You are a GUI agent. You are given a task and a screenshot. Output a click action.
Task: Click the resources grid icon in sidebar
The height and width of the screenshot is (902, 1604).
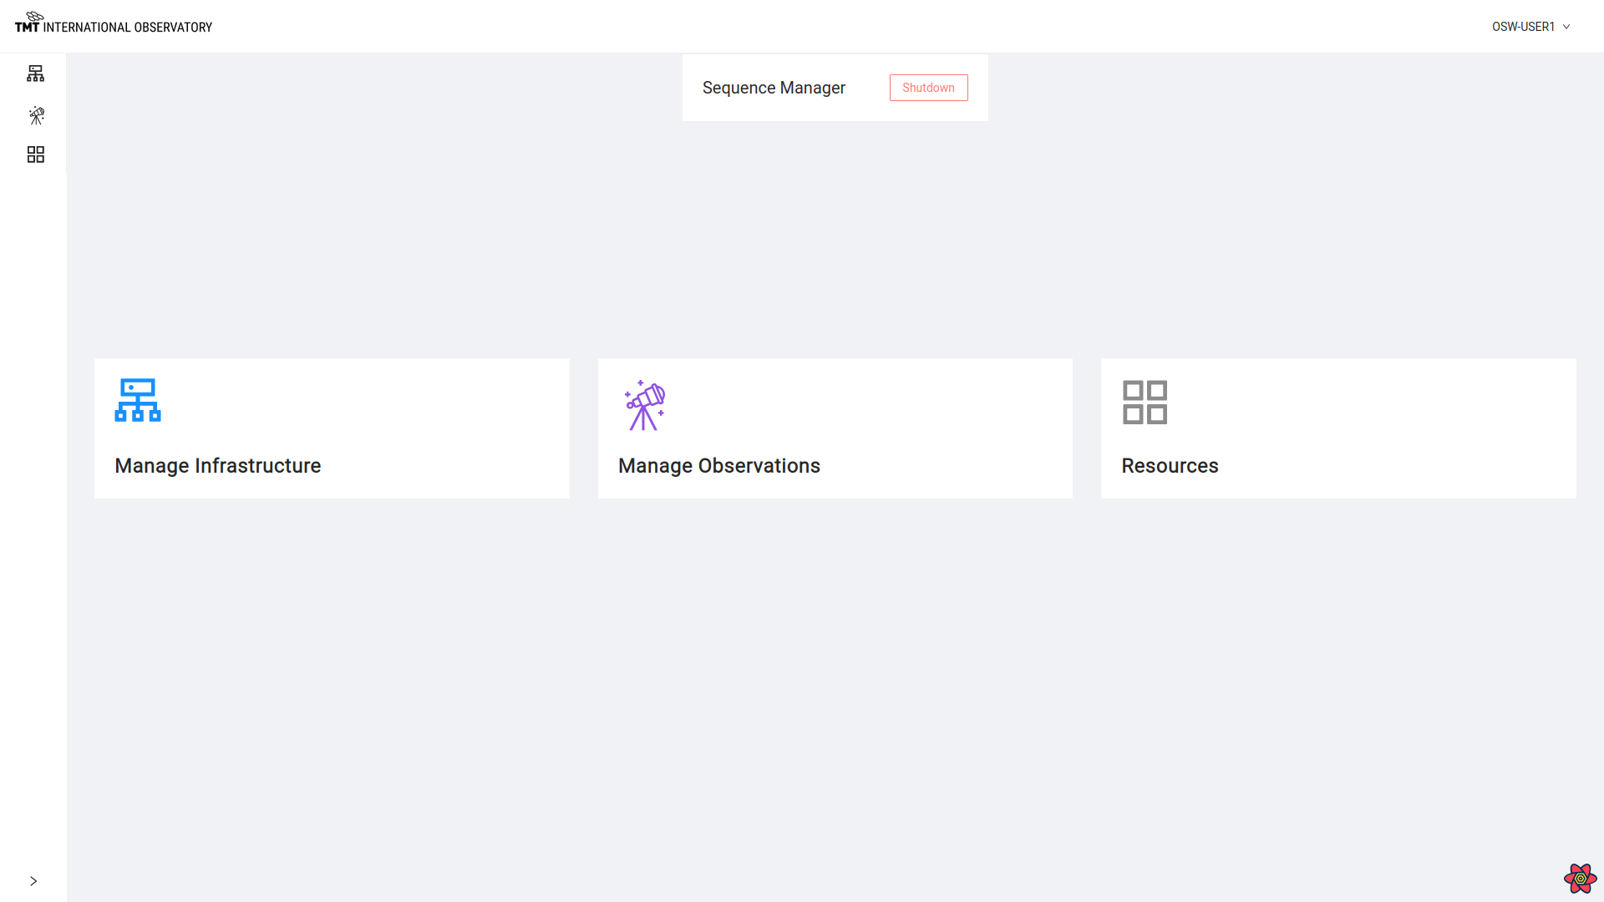pos(35,155)
